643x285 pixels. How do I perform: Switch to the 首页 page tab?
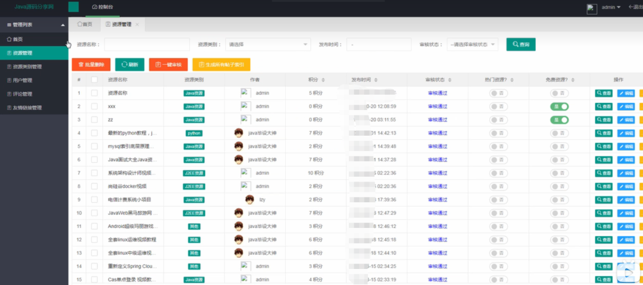tap(85, 24)
